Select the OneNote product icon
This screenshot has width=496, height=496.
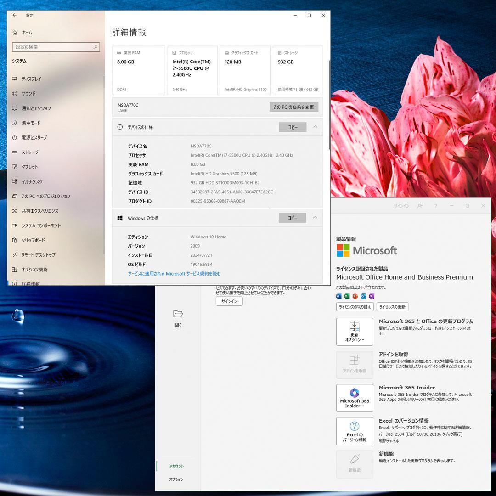point(371,296)
